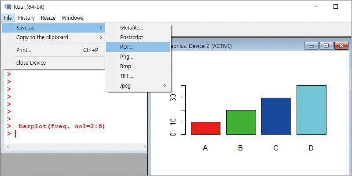
Task: Click the RGui R logo icon
Action: (7, 7)
